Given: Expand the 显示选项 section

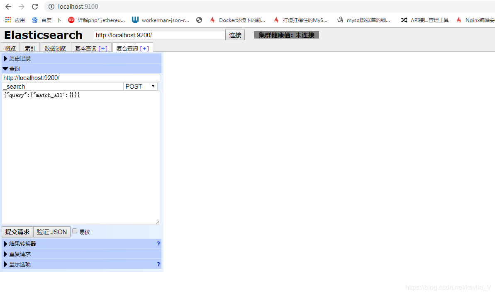Looking at the screenshot, I should click(81, 264).
